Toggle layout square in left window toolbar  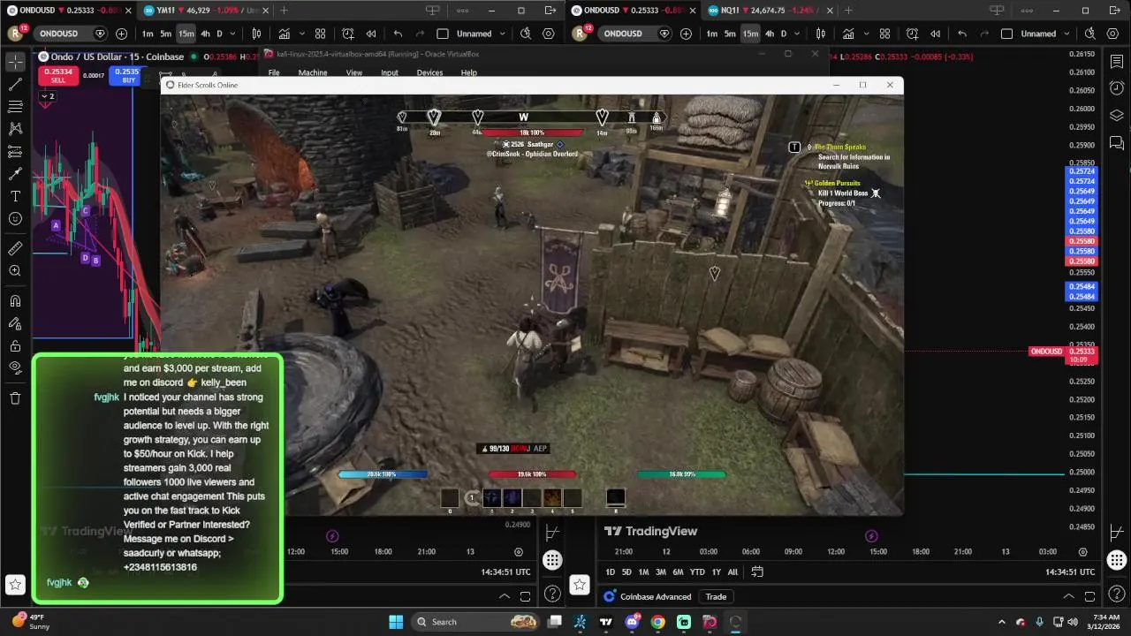tap(442, 34)
